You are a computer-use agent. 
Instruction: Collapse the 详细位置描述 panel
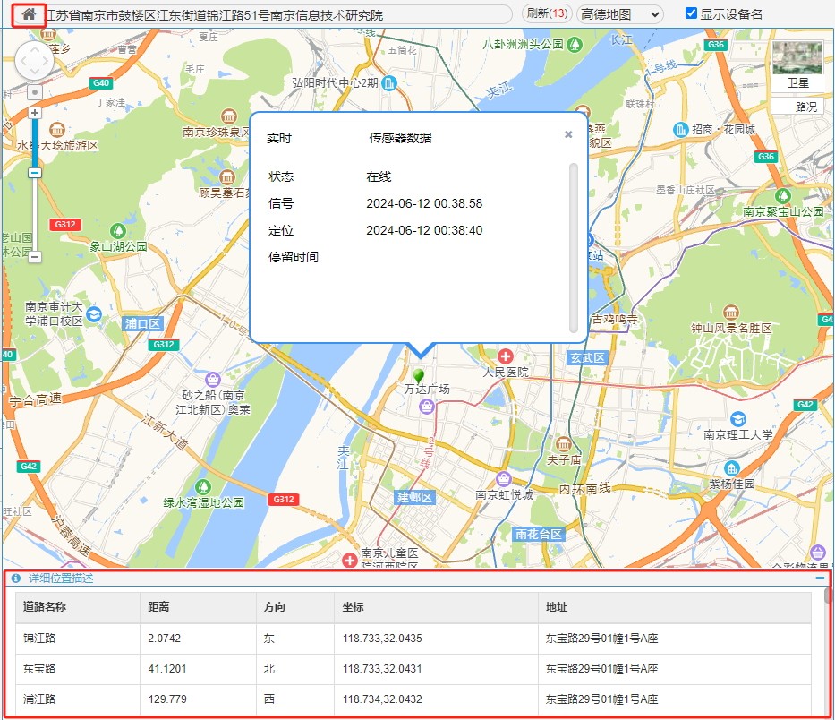pos(820,579)
